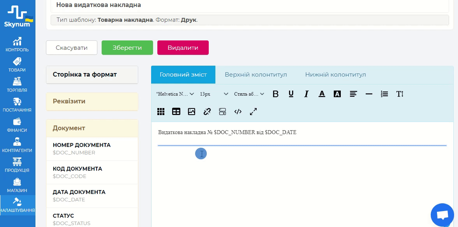The width and height of the screenshot is (458, 227).
Task: Insert a horizontal line
Action: 369,94
